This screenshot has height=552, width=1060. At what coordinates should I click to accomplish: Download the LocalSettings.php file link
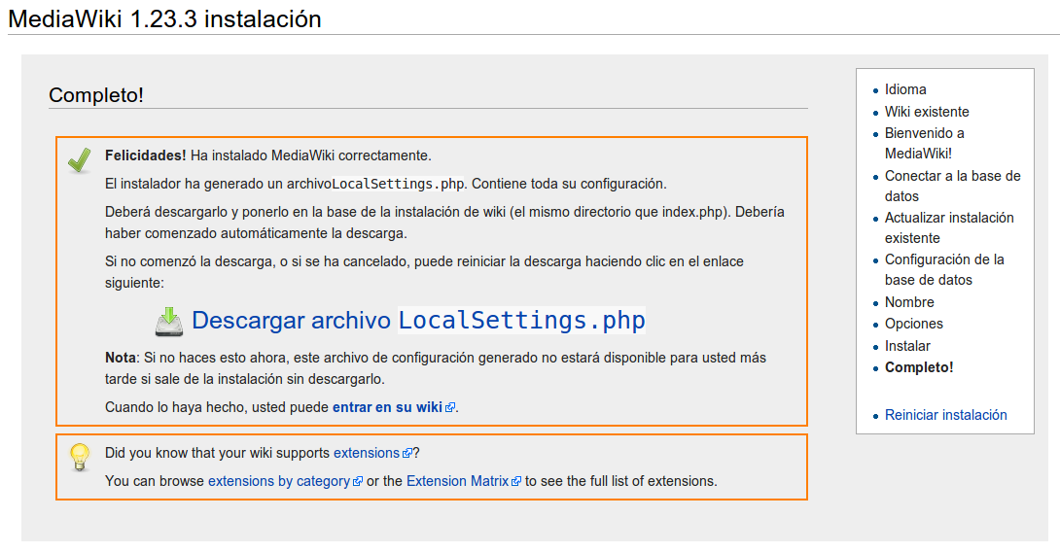tap(418, 321)
